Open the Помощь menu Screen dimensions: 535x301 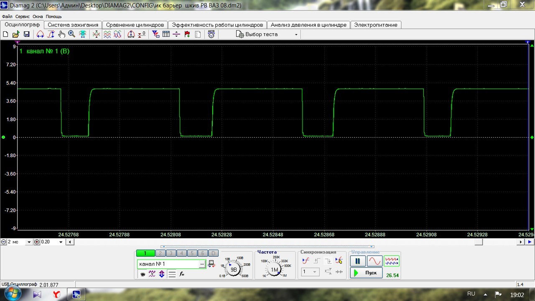[x=53, y=16]
